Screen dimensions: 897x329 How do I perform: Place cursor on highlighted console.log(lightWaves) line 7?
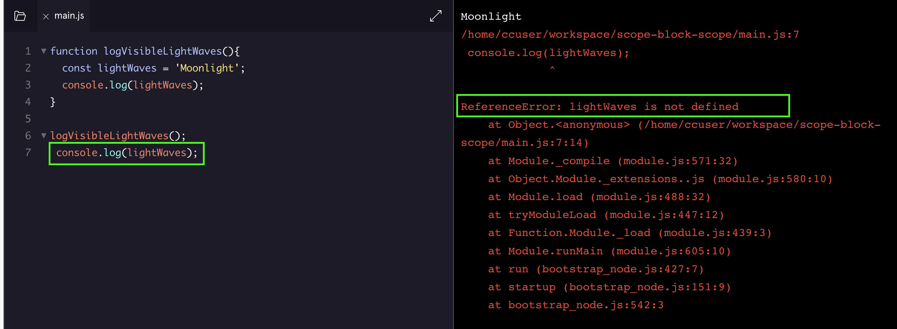[x=126, y=153]
